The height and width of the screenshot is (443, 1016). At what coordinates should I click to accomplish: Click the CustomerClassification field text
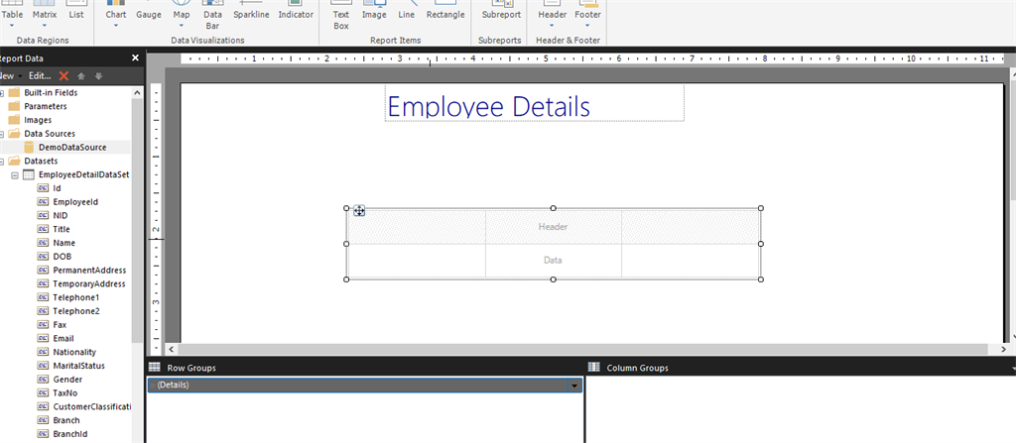click(x=92, y=406)
